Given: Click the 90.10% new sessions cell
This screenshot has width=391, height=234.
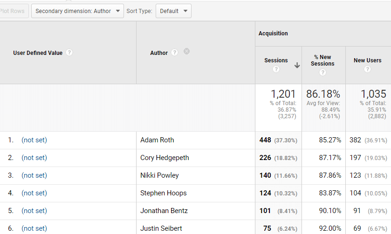Looking at the screenshot, I should pos(330,211).
